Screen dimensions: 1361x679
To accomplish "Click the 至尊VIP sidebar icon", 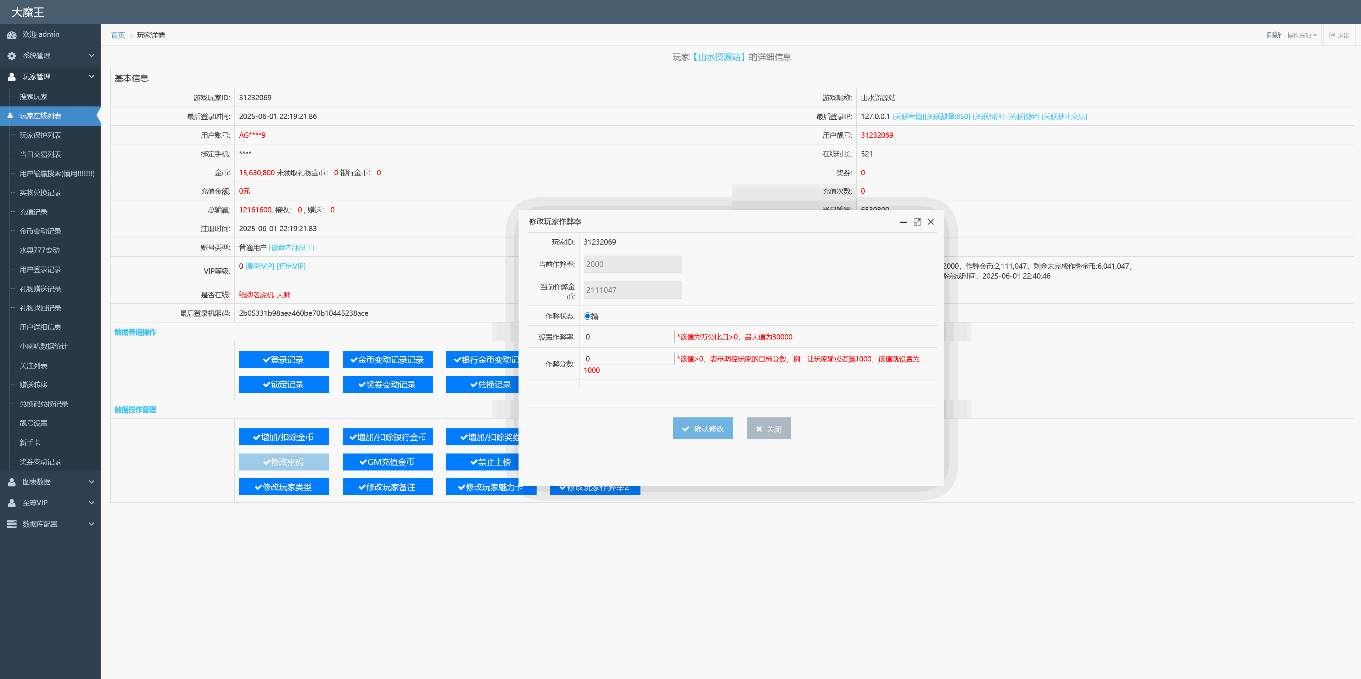I will (12, 503).
